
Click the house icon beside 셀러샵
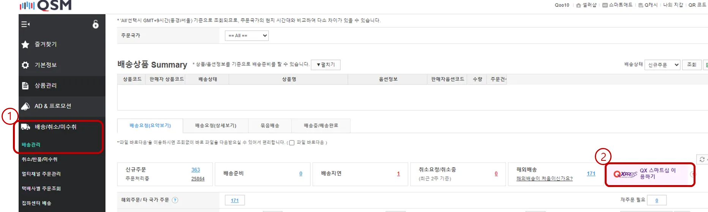578,5
